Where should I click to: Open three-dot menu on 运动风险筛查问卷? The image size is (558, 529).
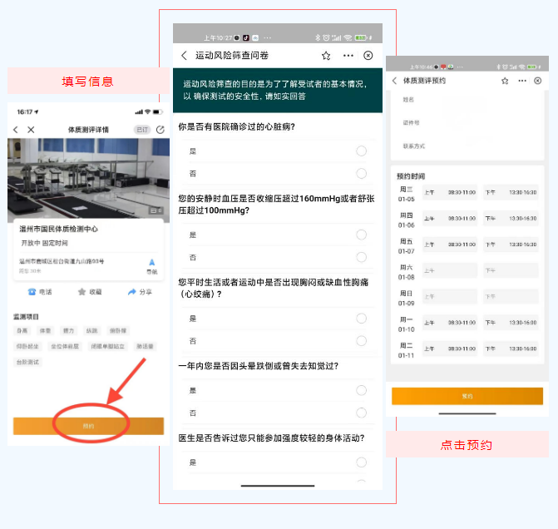[348, 56]
